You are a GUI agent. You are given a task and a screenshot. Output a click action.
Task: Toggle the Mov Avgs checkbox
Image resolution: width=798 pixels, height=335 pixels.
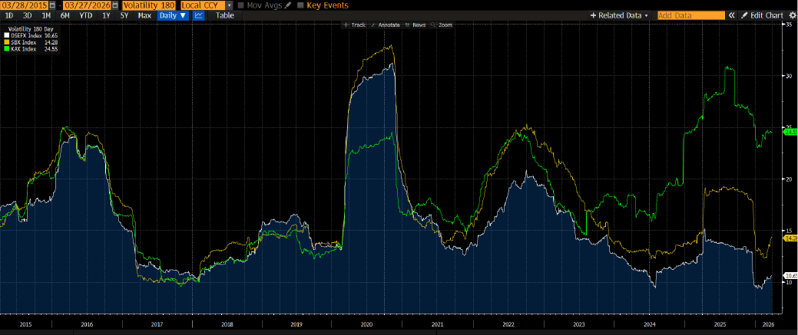[x=241, y=5]
